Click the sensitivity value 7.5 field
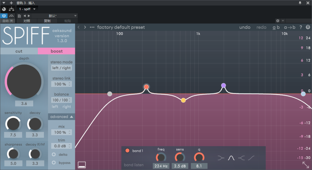 point(13,135)
